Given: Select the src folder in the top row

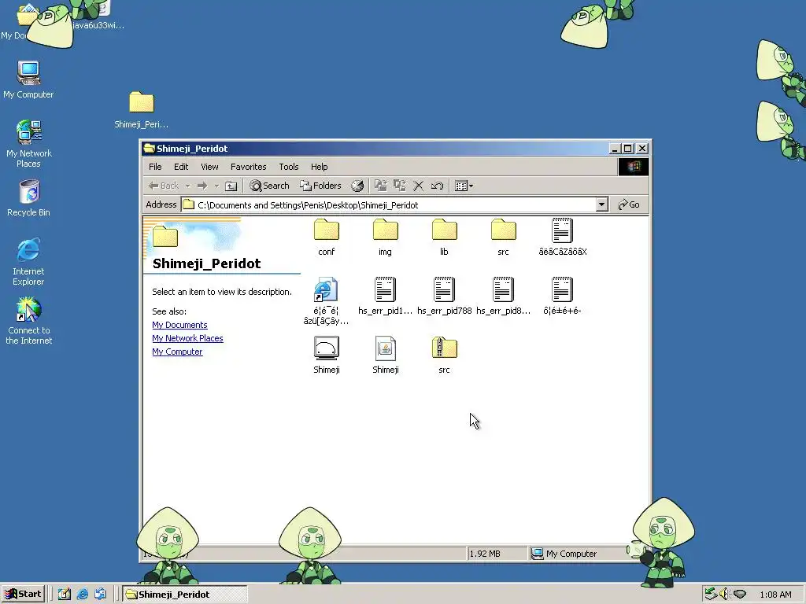Looking at the screenshot, I should [x=503, y=238].
